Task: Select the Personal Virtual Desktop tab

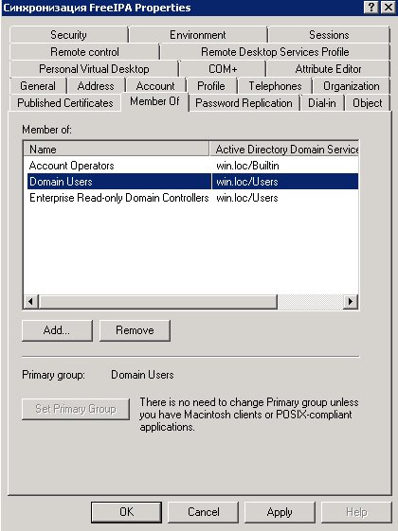Action: click(94, 69)
